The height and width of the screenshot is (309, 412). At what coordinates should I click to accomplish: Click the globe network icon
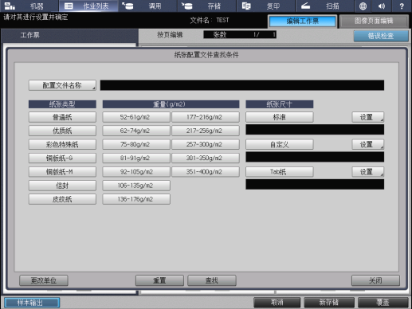click(x=363, y=6)
